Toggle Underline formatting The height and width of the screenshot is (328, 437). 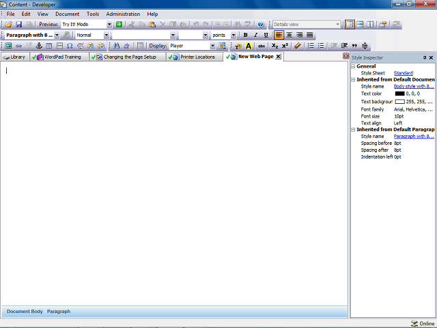(266, 35)
